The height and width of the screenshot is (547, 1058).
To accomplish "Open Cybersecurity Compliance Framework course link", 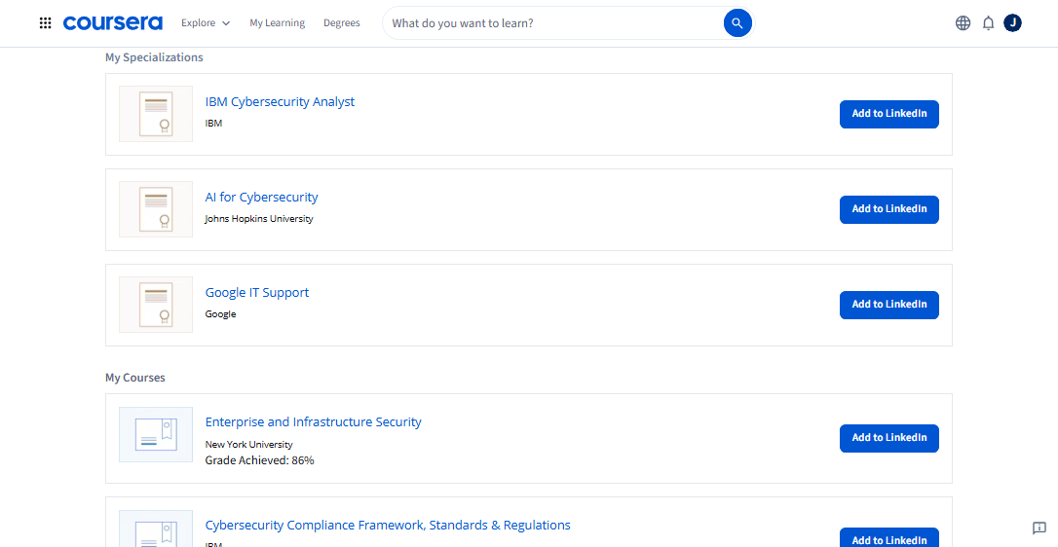I will (x=388, y=526).
